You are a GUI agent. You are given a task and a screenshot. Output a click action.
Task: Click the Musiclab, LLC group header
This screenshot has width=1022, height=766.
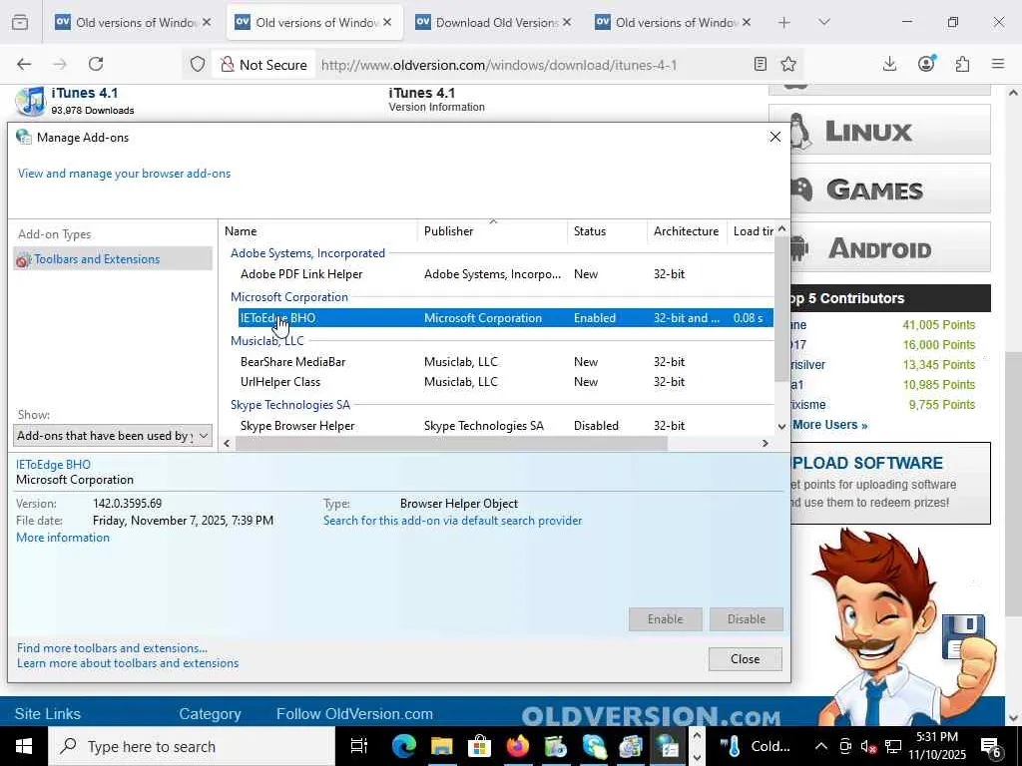pos(267,341)
